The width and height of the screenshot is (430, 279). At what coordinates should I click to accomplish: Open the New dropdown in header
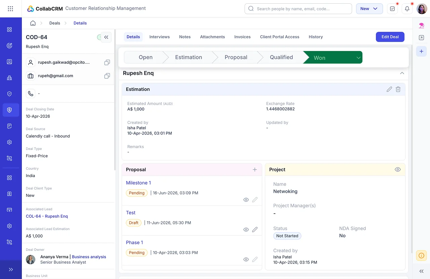[x=369, y=9]
